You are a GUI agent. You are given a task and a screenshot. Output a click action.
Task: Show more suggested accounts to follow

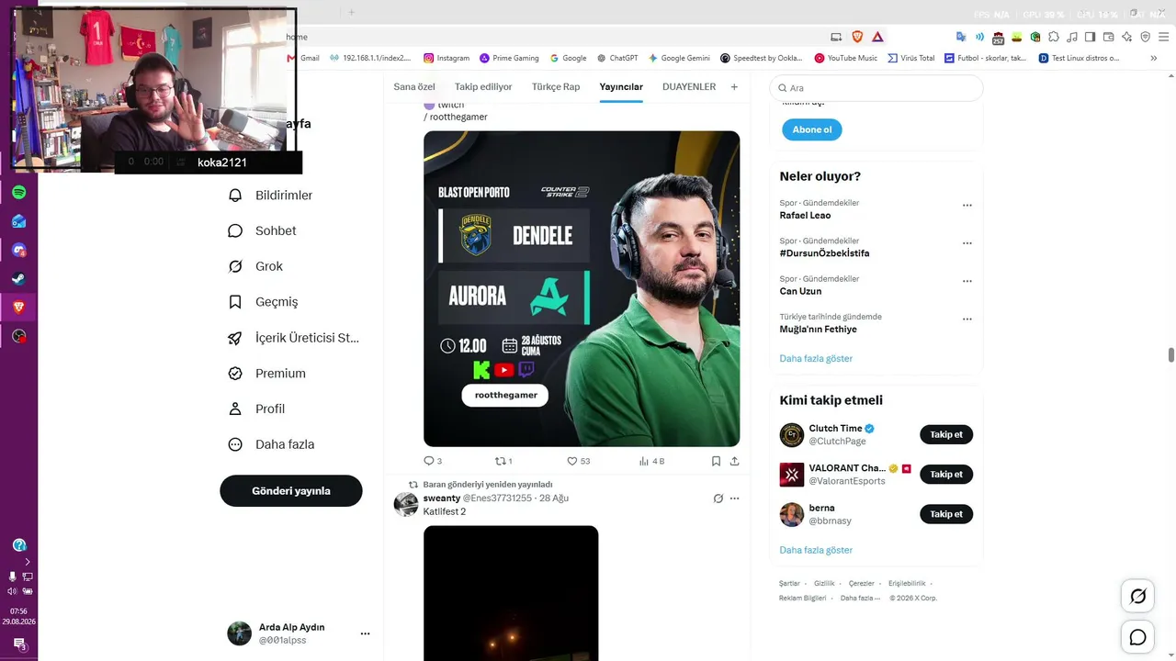(816, 550)
